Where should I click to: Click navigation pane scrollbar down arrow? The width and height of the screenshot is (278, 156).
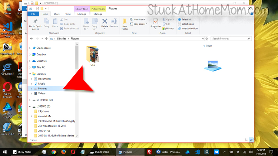[x=77, y=136]
